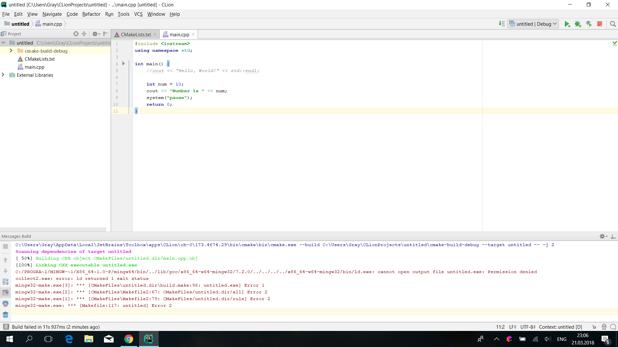Open Microsoft Edge from taskbar
The image size is (618, 347).
[69, 339]
